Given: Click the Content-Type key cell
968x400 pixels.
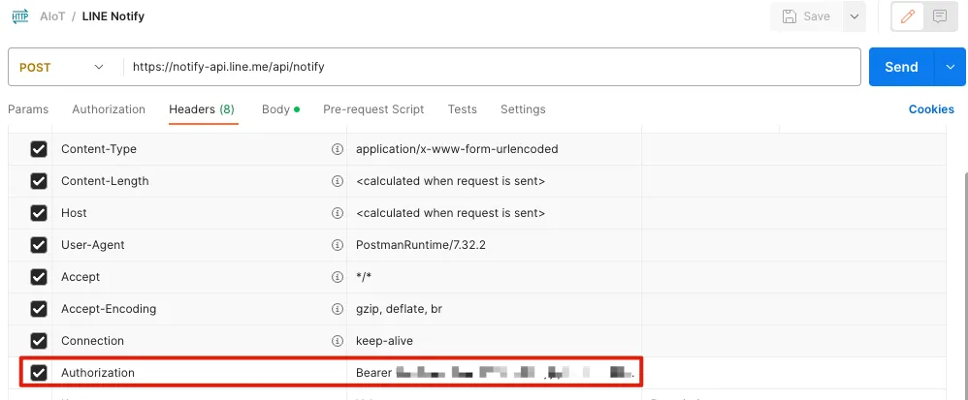Looking at the screenshot, I should (x=200, y=149).
